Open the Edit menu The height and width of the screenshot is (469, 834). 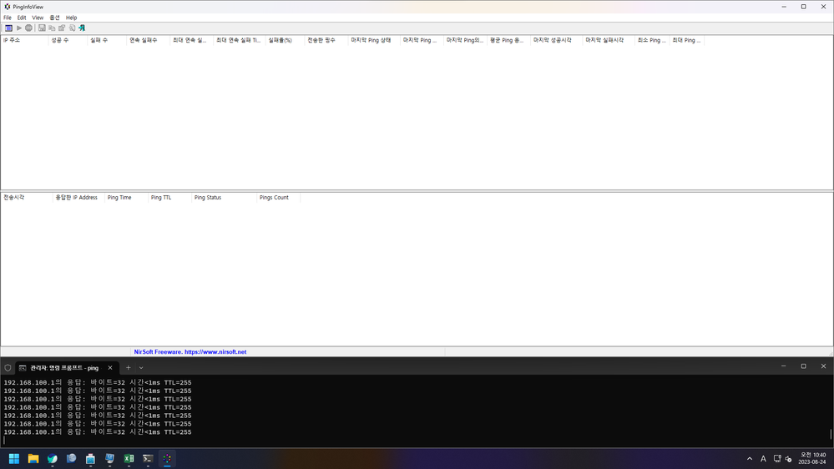pyautogui.click(x=22, y=18)
